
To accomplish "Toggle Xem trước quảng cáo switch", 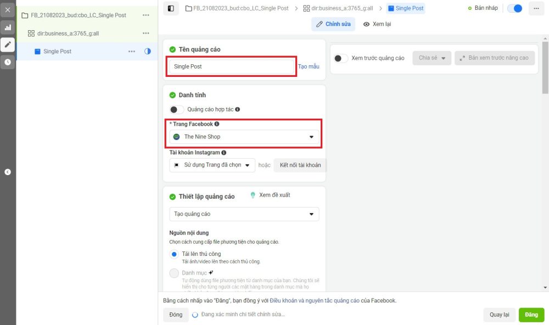I will point(341,58).
